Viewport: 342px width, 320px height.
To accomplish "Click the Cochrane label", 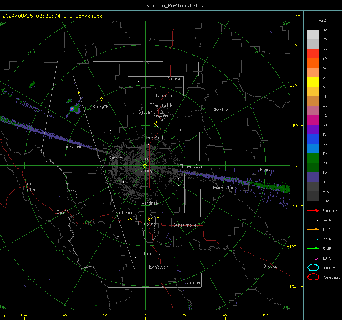I will (x=124, y=213).
